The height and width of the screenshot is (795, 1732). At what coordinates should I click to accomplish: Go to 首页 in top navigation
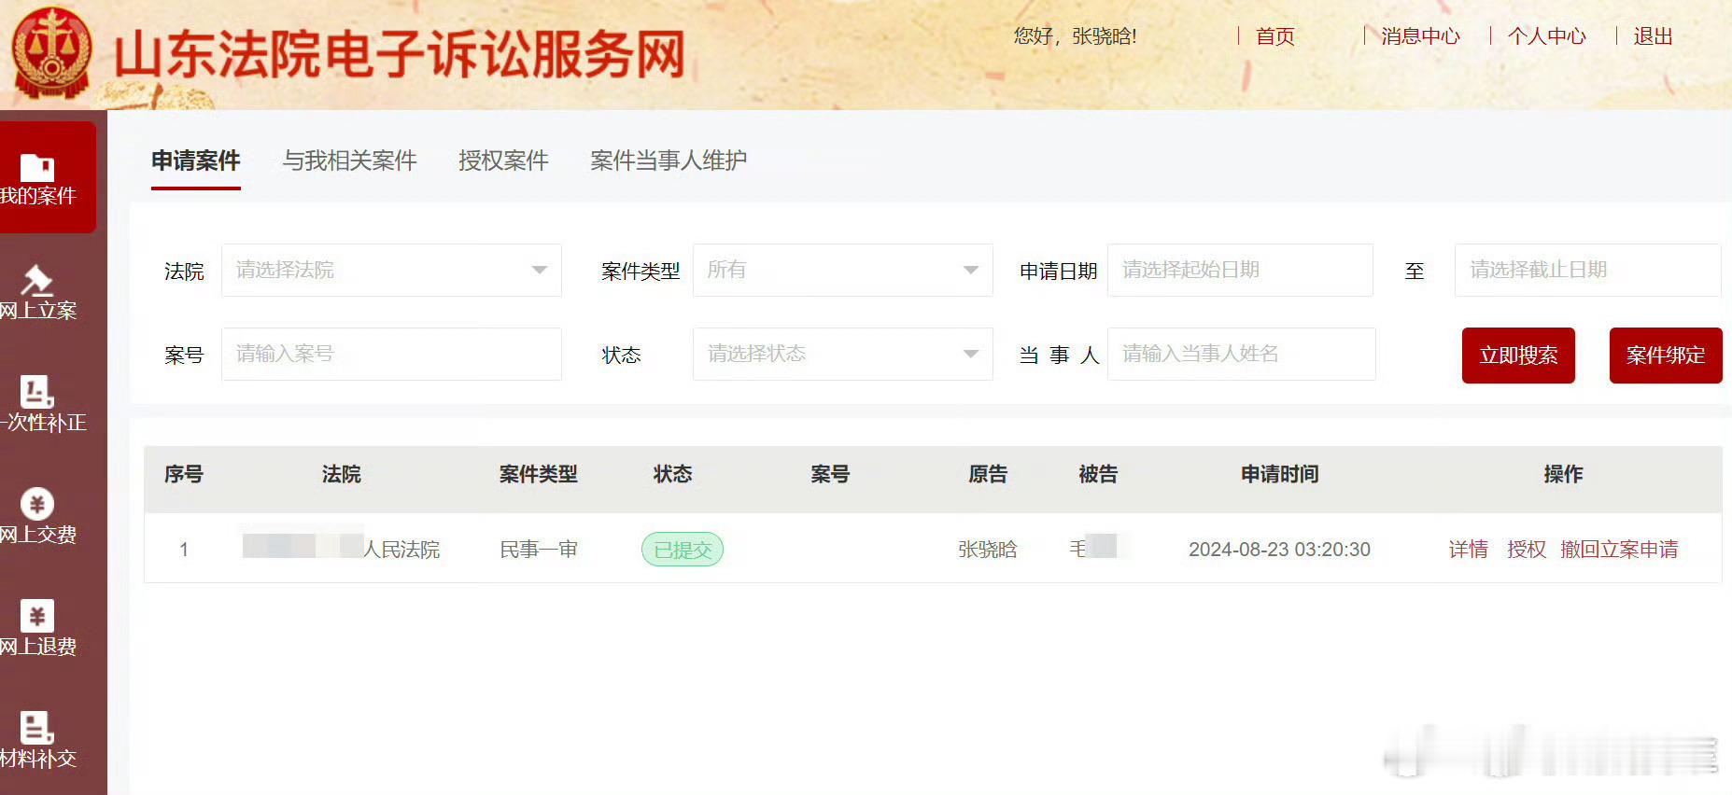click(1274, 36)
